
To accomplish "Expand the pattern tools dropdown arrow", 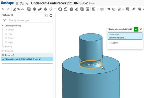I will [x=98, y=9].
